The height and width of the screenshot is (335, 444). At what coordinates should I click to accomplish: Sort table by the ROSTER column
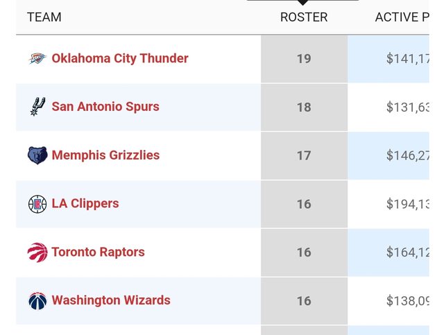click(304, 17)
